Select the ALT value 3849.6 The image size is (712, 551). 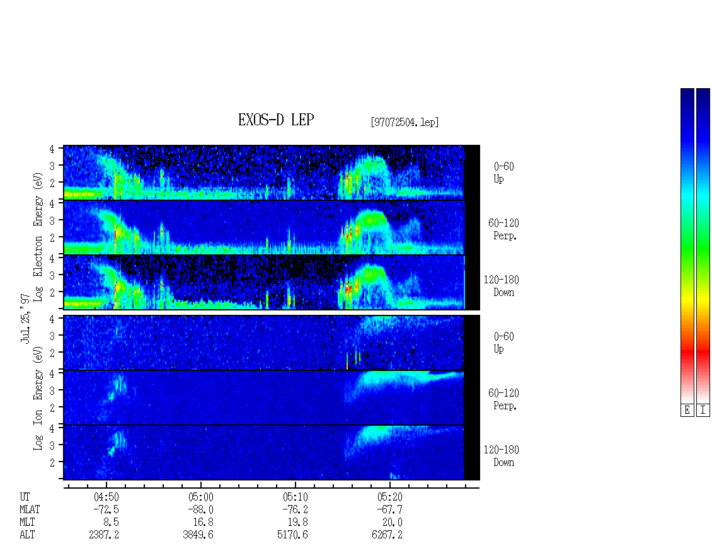198,535
